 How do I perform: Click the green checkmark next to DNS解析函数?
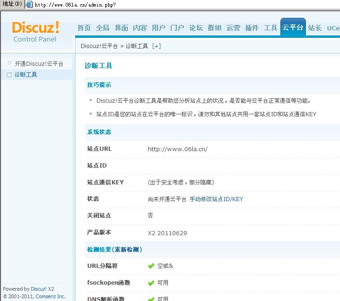click(x=151, y=299)
